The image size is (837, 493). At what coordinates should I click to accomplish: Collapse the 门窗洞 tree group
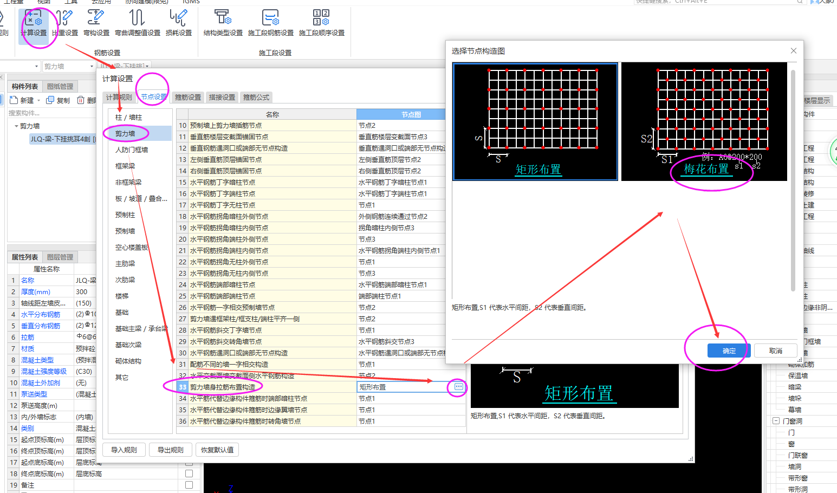tap(776, 421)
